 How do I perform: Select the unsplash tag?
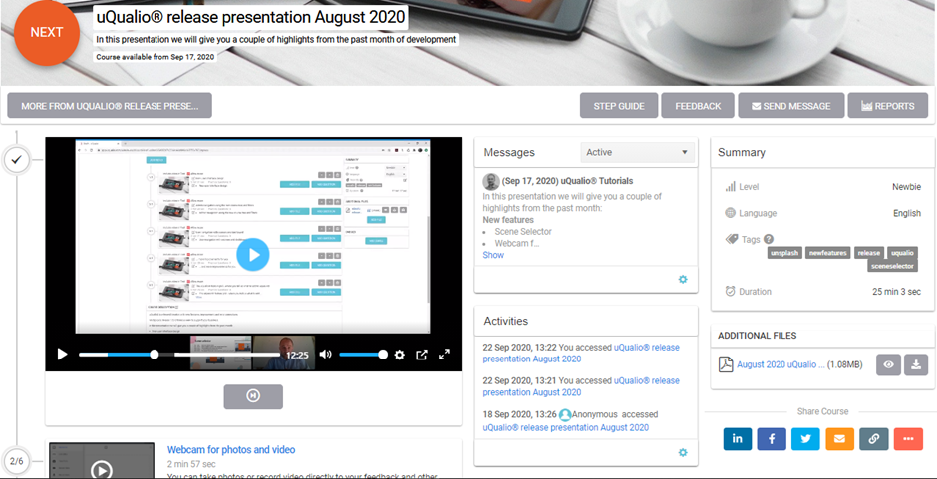tap(784, 253)
